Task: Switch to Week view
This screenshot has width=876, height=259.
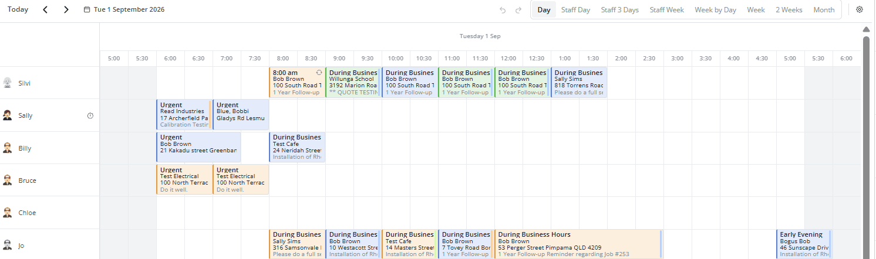Action: click(756, 10)
